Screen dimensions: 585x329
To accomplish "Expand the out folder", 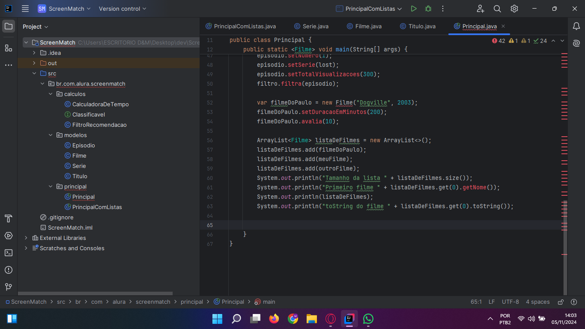I will 34,63.
